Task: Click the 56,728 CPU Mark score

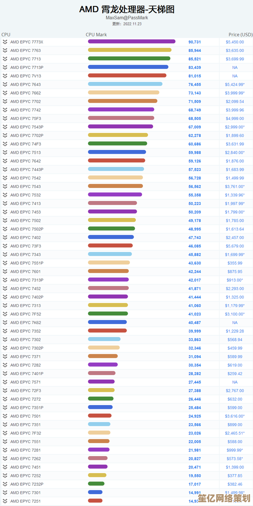Action: point(195,178)
